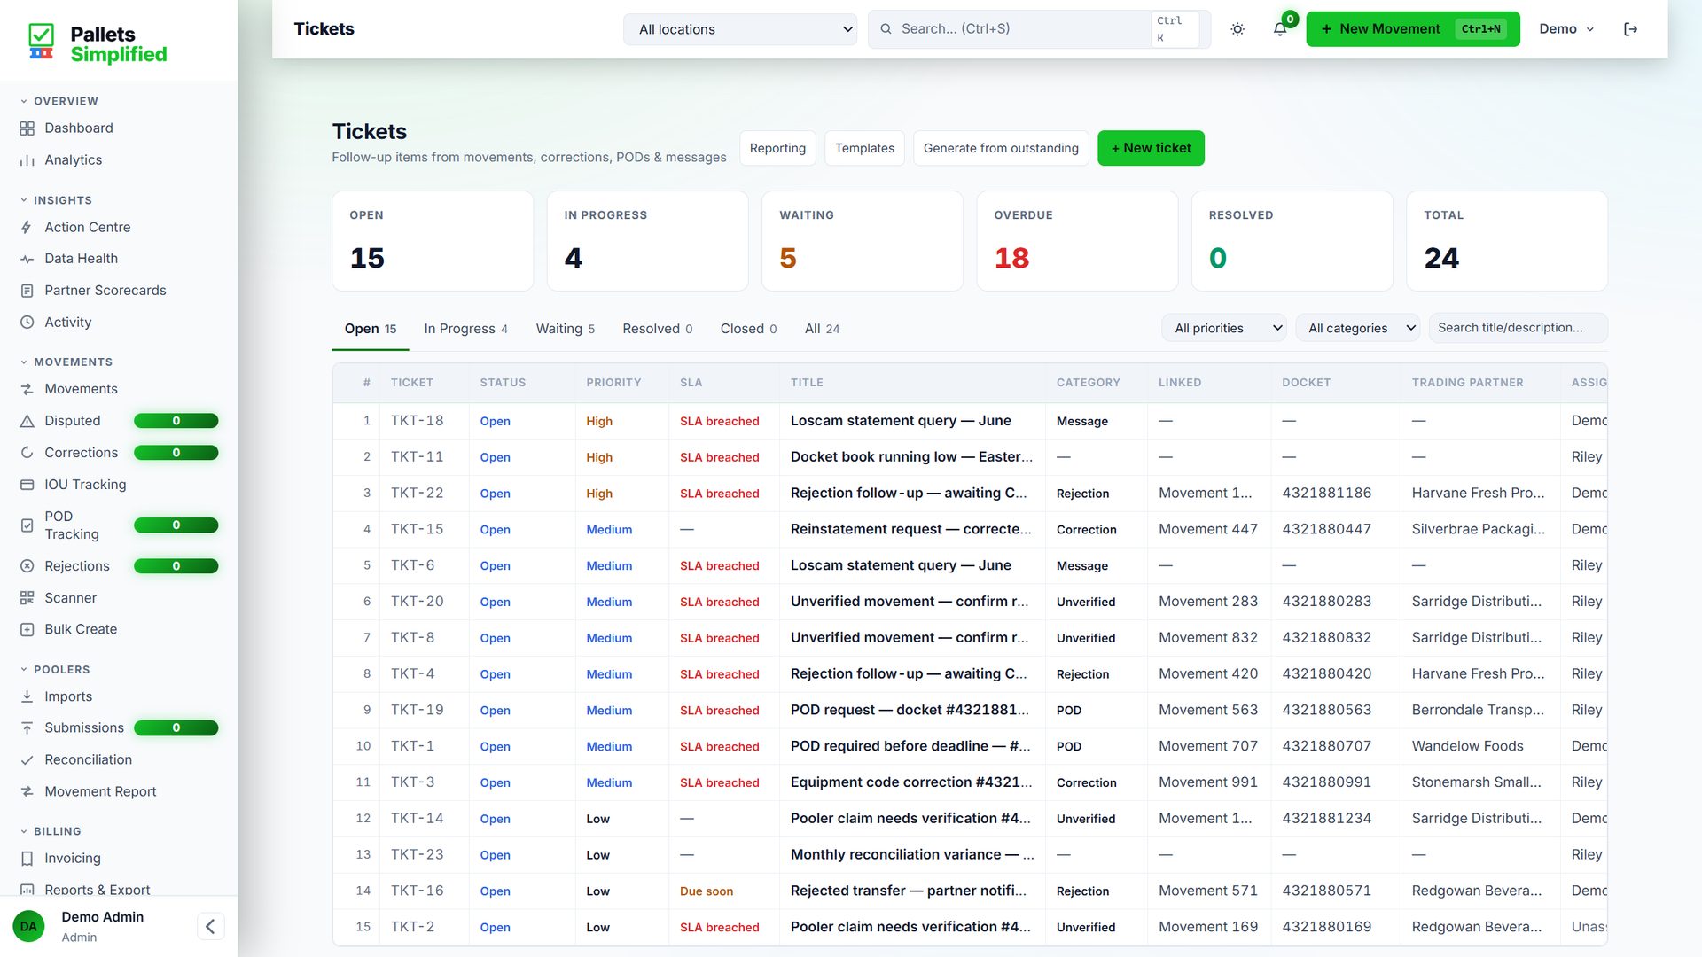The width and height of the screenshot is (1702, 957).
Task: Click the Submissions count badge
Action: 176,727
